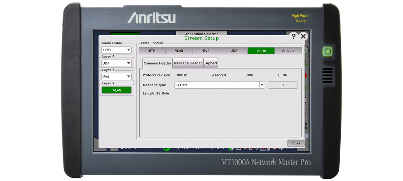This screenshot has height=181, width=403.
Task: Toggle the Layer 2 VLAN button
Action: pos(117,90)
